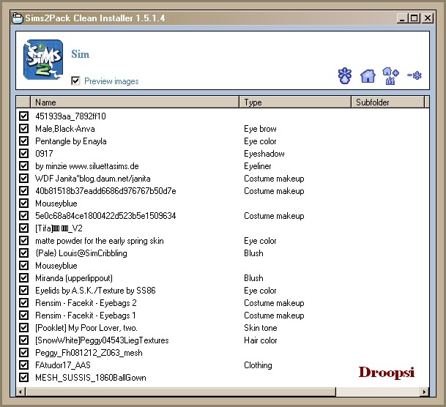Select Rensim - Facekit - Eyebags 1

tap(86, 315)
